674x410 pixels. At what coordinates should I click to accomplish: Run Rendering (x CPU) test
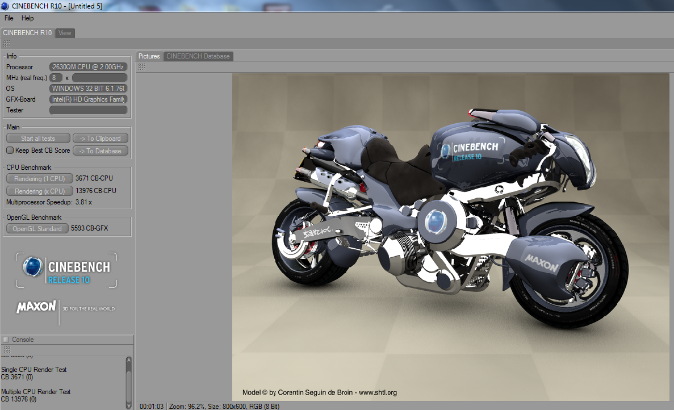(40, 191)
